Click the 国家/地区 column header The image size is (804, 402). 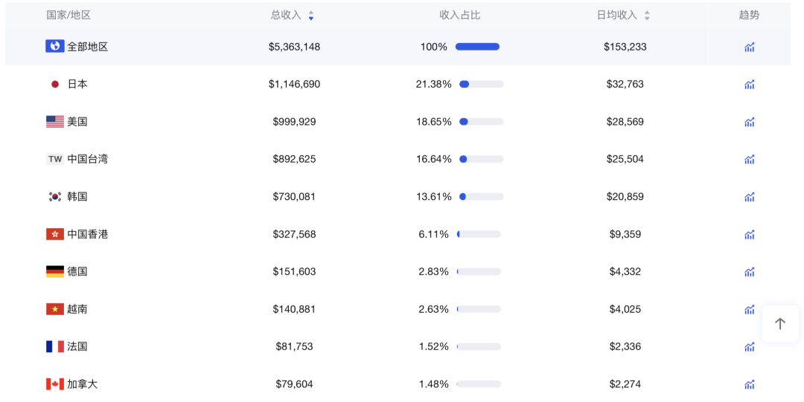tap(68, 15)
